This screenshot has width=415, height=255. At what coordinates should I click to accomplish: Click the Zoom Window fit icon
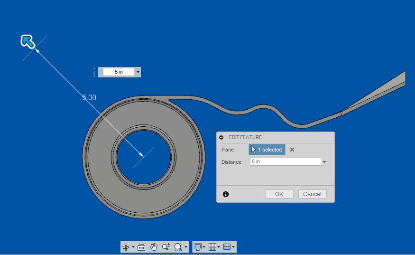[x=178, y=247]
